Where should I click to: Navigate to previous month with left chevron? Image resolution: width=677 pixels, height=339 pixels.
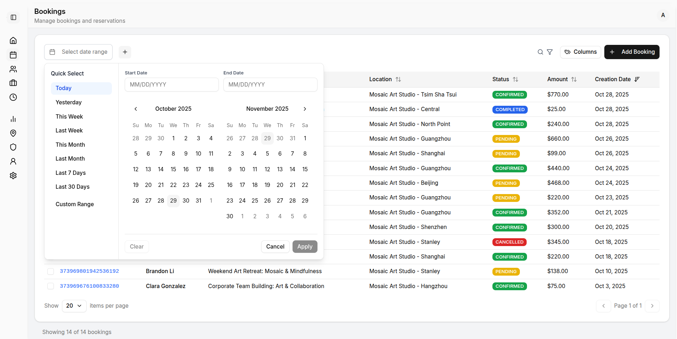pos(136,109)
